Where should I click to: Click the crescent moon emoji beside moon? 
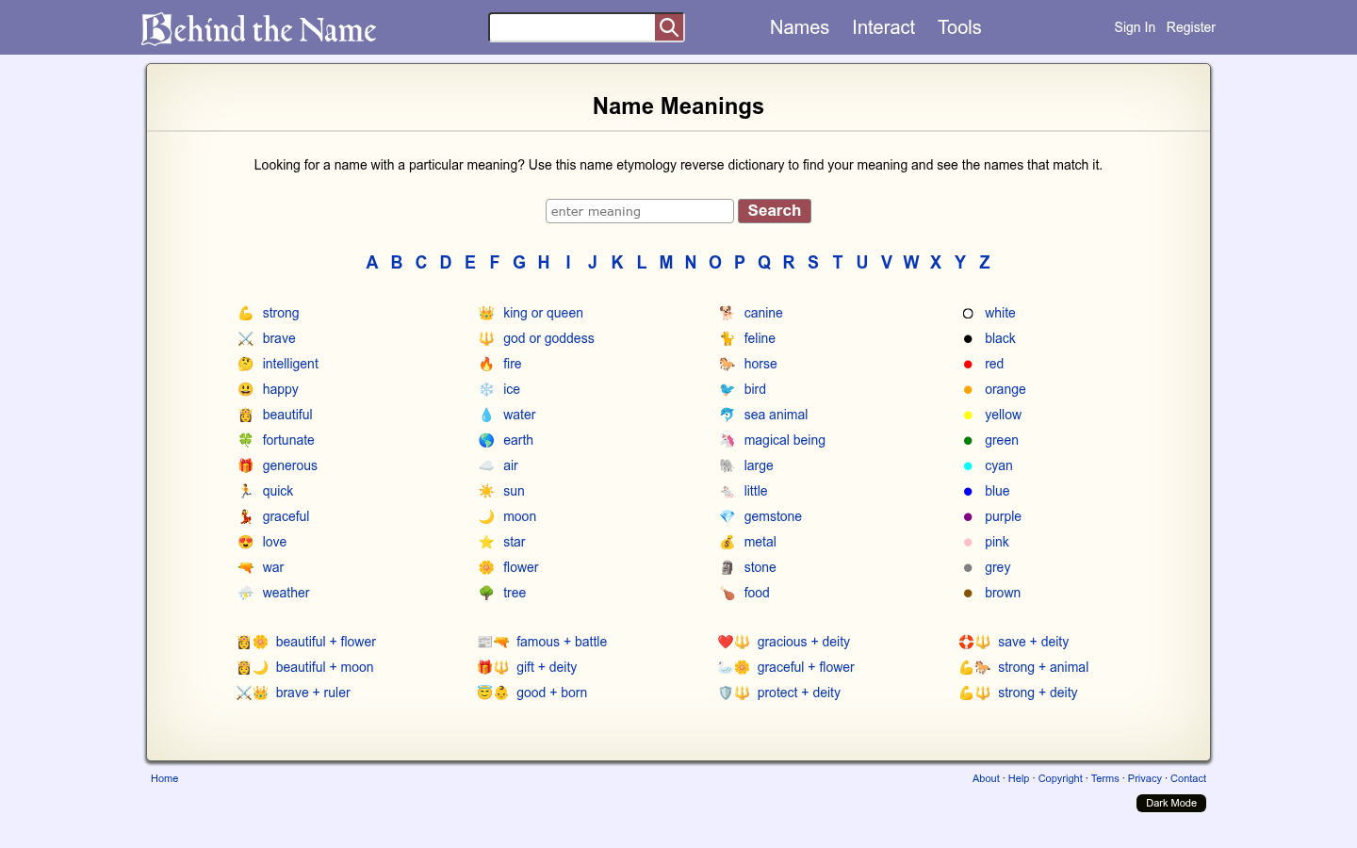(x=486, y=516)
